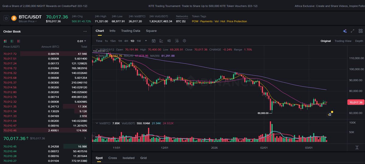This screenshot has width=365, height=164.
Task: Expand the left panel arrow on volume chart
Action: [x=94, y=136]
